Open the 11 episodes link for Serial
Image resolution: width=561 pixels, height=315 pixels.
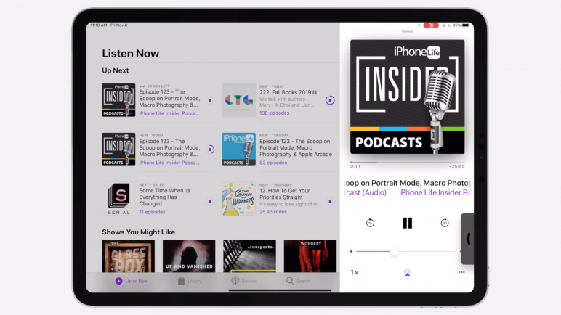click(x=152, y=212)
